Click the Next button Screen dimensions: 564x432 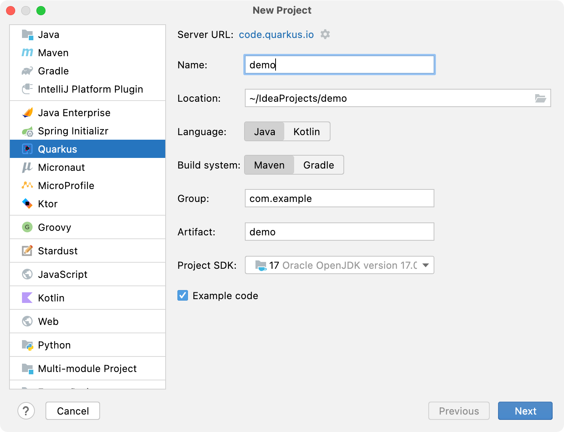click(x=525, y=411)
